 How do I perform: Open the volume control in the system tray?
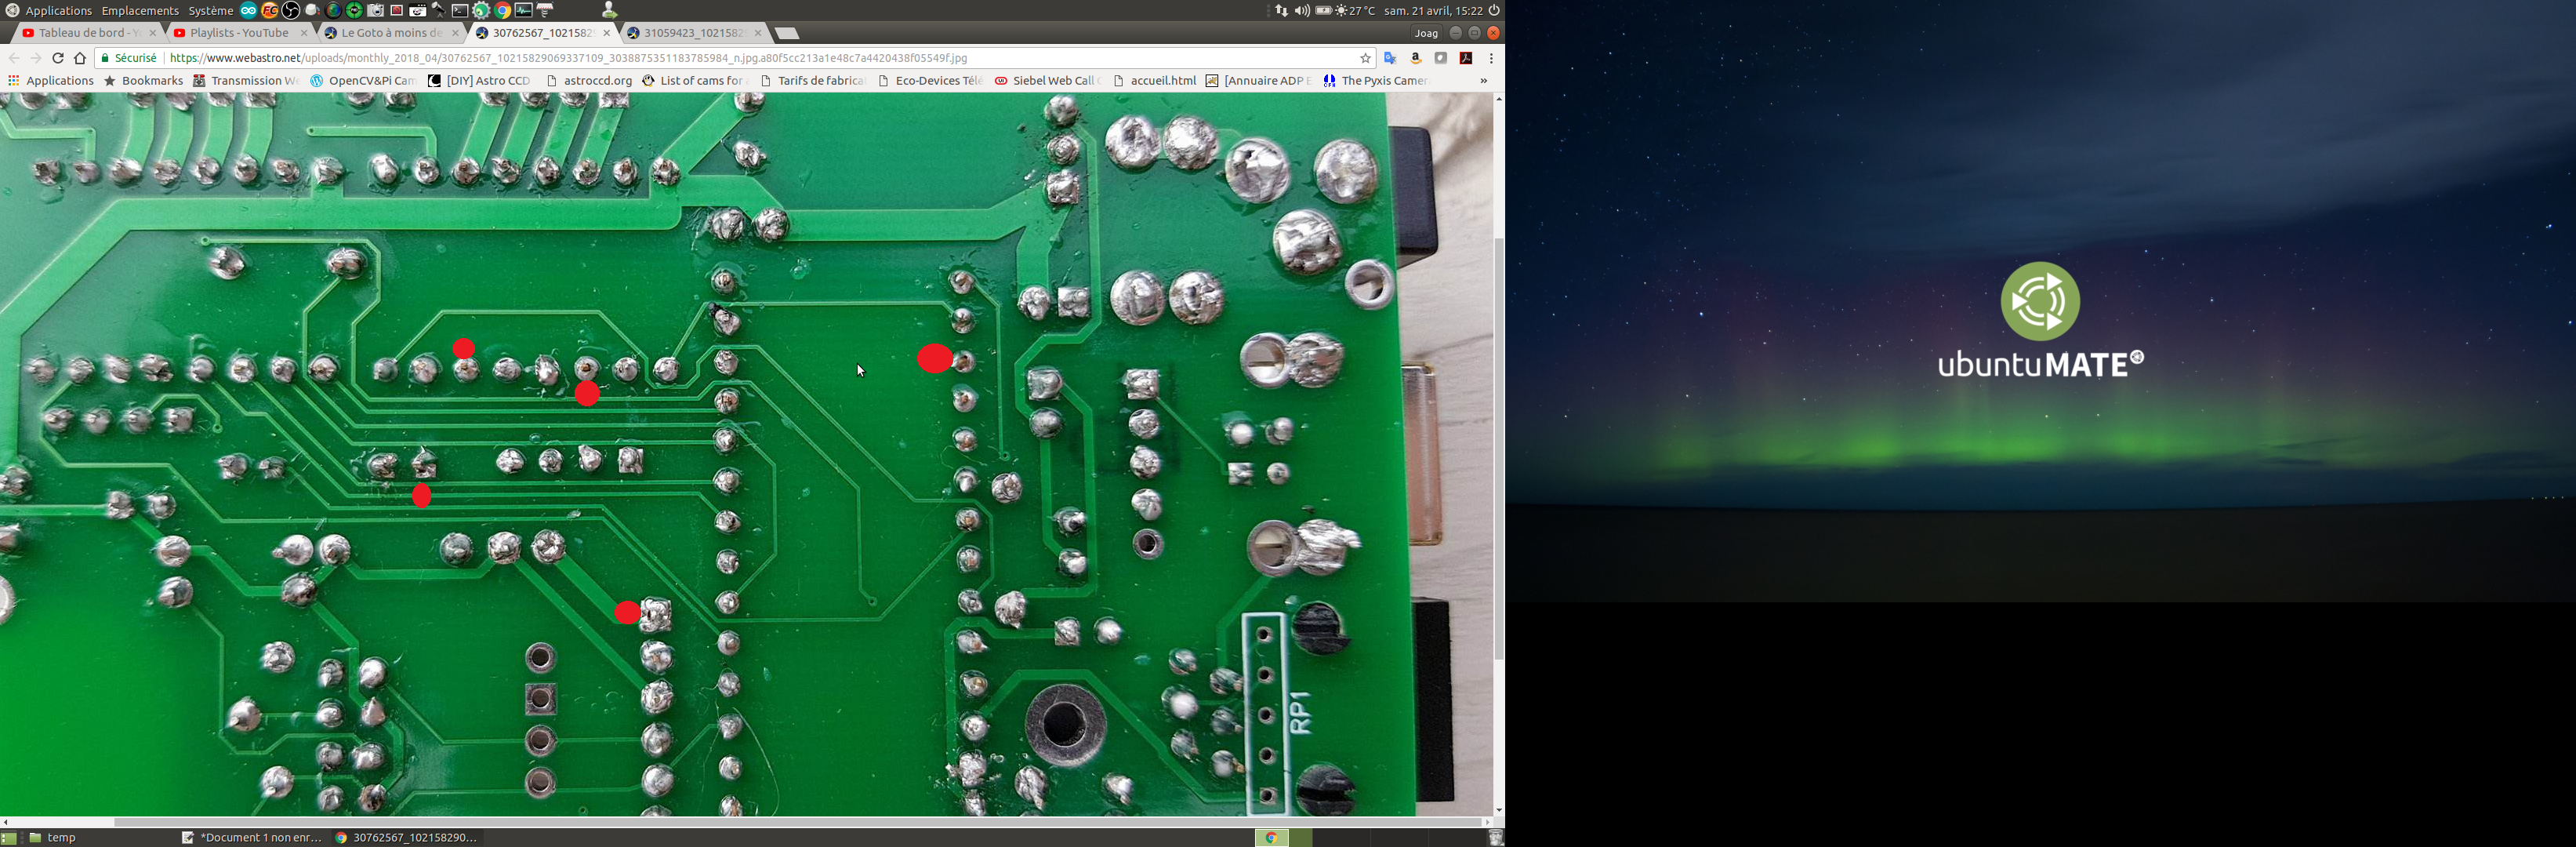[1302, 10]
